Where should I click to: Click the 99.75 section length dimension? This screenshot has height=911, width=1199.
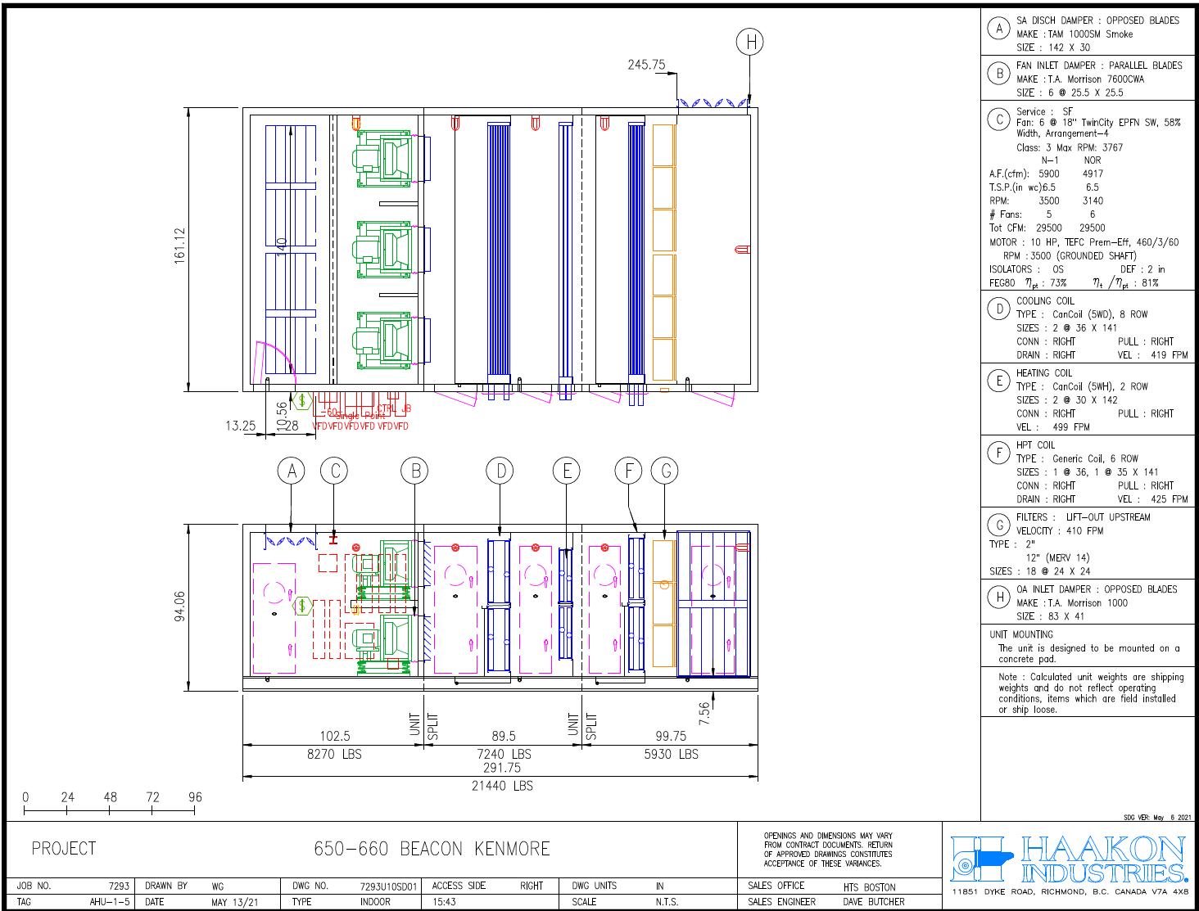[670, 736]
